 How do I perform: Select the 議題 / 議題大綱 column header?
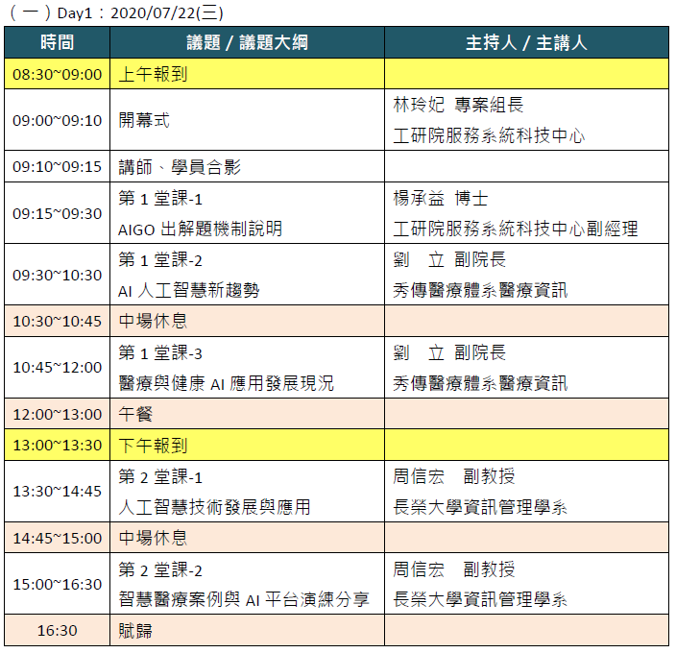247,43
